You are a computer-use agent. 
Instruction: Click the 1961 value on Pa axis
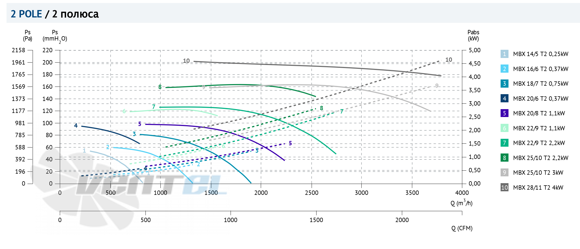pos(18,62)
